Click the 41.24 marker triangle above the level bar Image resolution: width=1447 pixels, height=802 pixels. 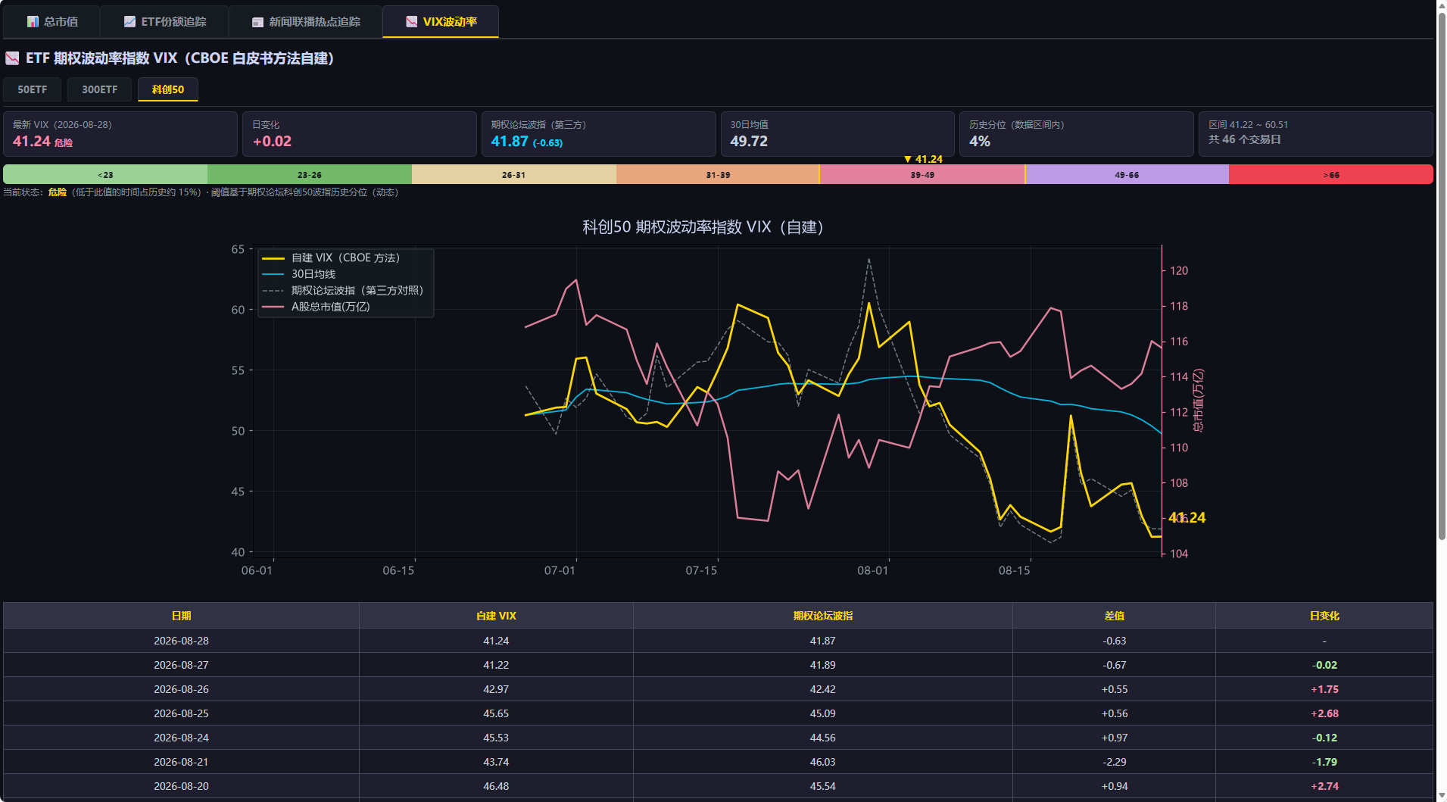(907, 159)
